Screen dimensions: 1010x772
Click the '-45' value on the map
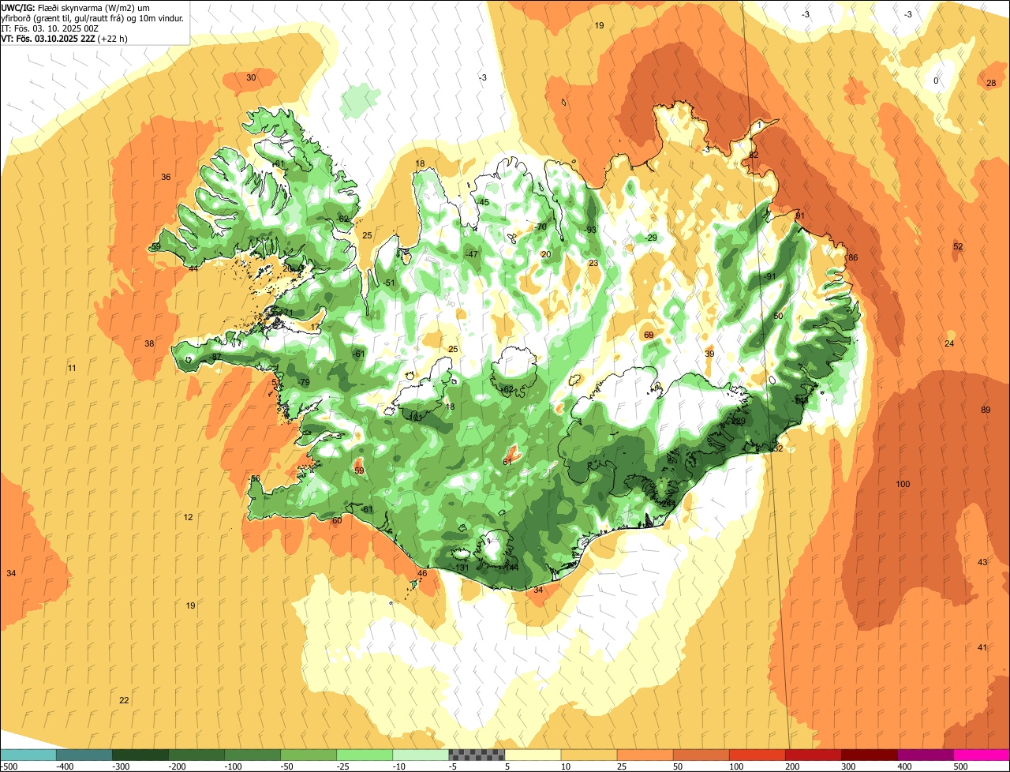[x=483, y=203]
